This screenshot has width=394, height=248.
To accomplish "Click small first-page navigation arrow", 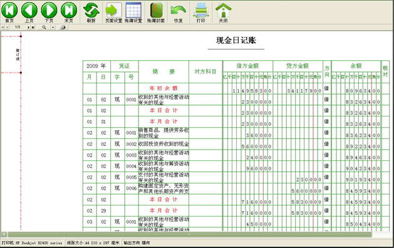I will tap(3, 27).
